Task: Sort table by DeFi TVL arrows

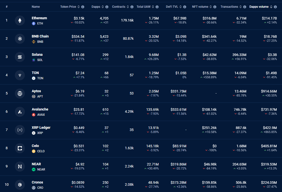Action: point(181,7)
